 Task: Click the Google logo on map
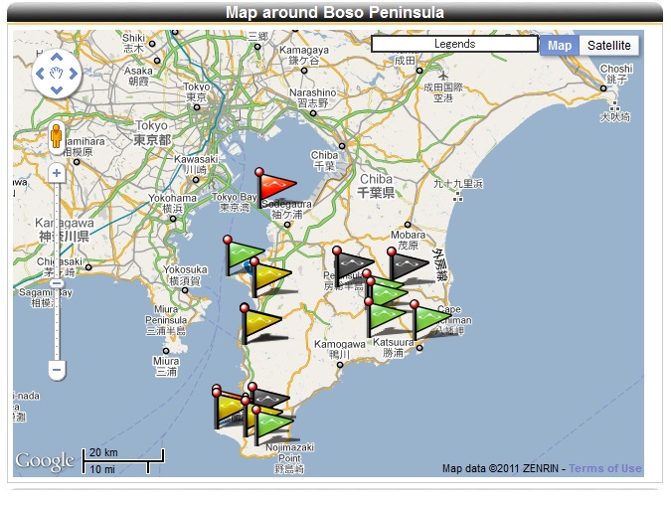[44, 461]
